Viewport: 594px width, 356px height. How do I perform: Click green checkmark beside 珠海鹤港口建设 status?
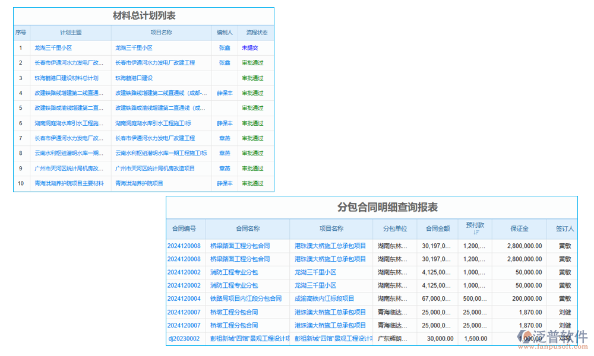[x=251, y=78]
